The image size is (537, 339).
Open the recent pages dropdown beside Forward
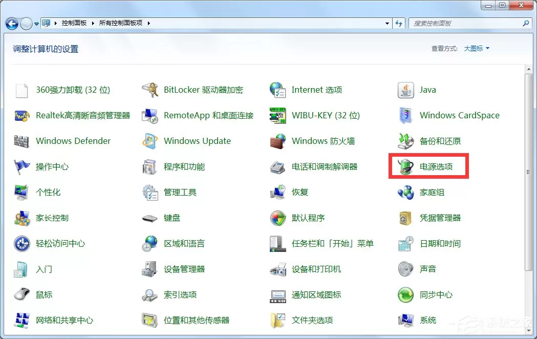36,24
